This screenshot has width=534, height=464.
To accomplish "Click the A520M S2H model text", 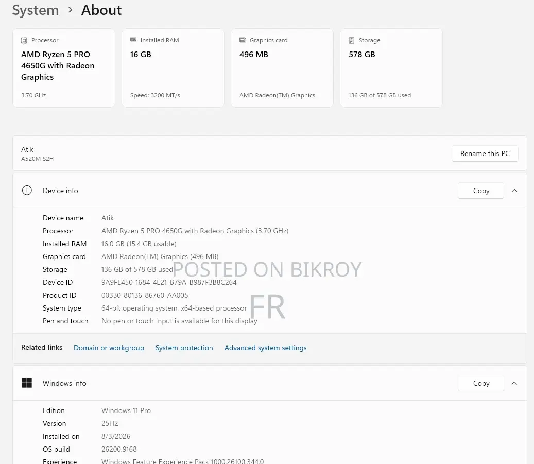I will click(x=37, y=159).
